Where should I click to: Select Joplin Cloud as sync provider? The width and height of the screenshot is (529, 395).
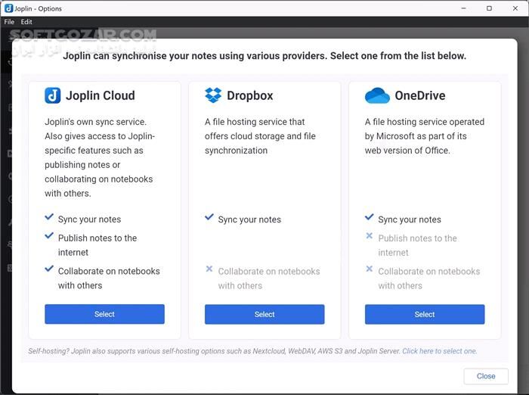(x=104, y=314)
